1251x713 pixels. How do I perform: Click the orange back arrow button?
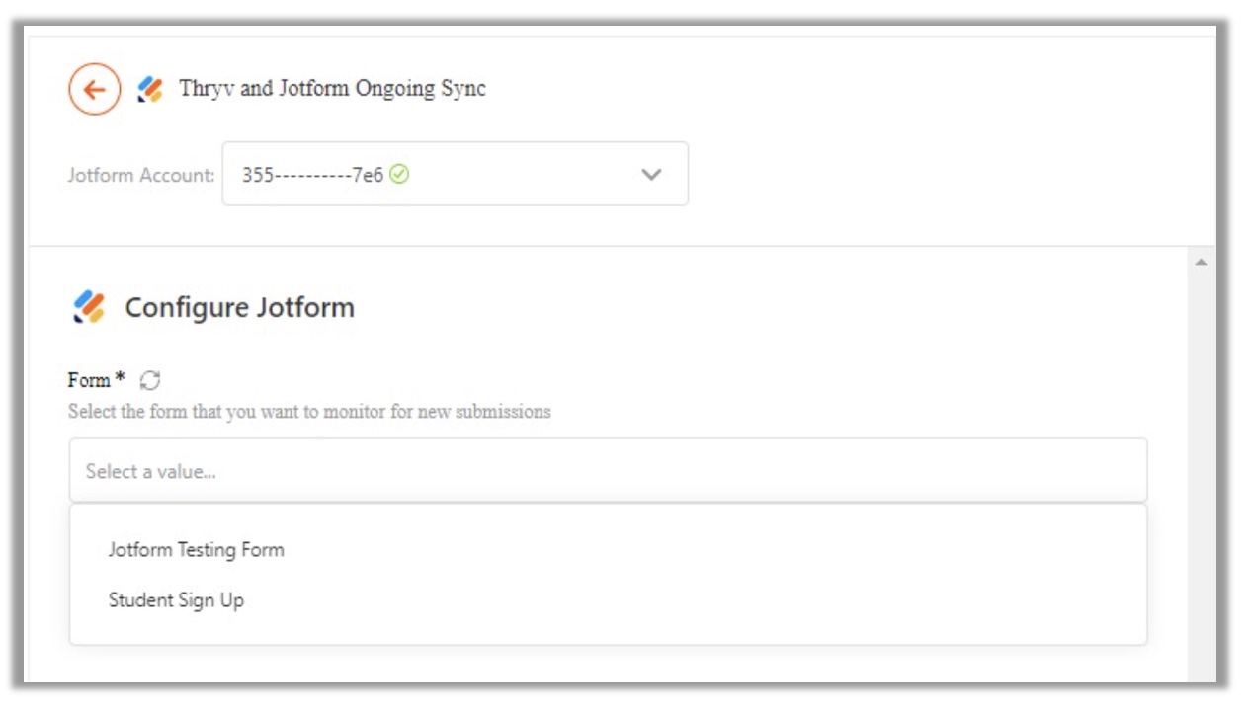coord(94,90)
